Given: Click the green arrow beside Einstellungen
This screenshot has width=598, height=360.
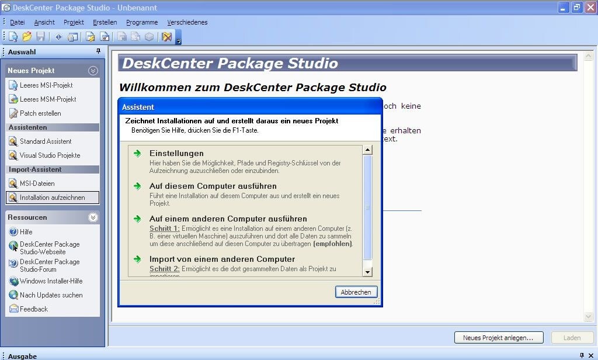Looking at the screenshot, I should coord(137,154).
